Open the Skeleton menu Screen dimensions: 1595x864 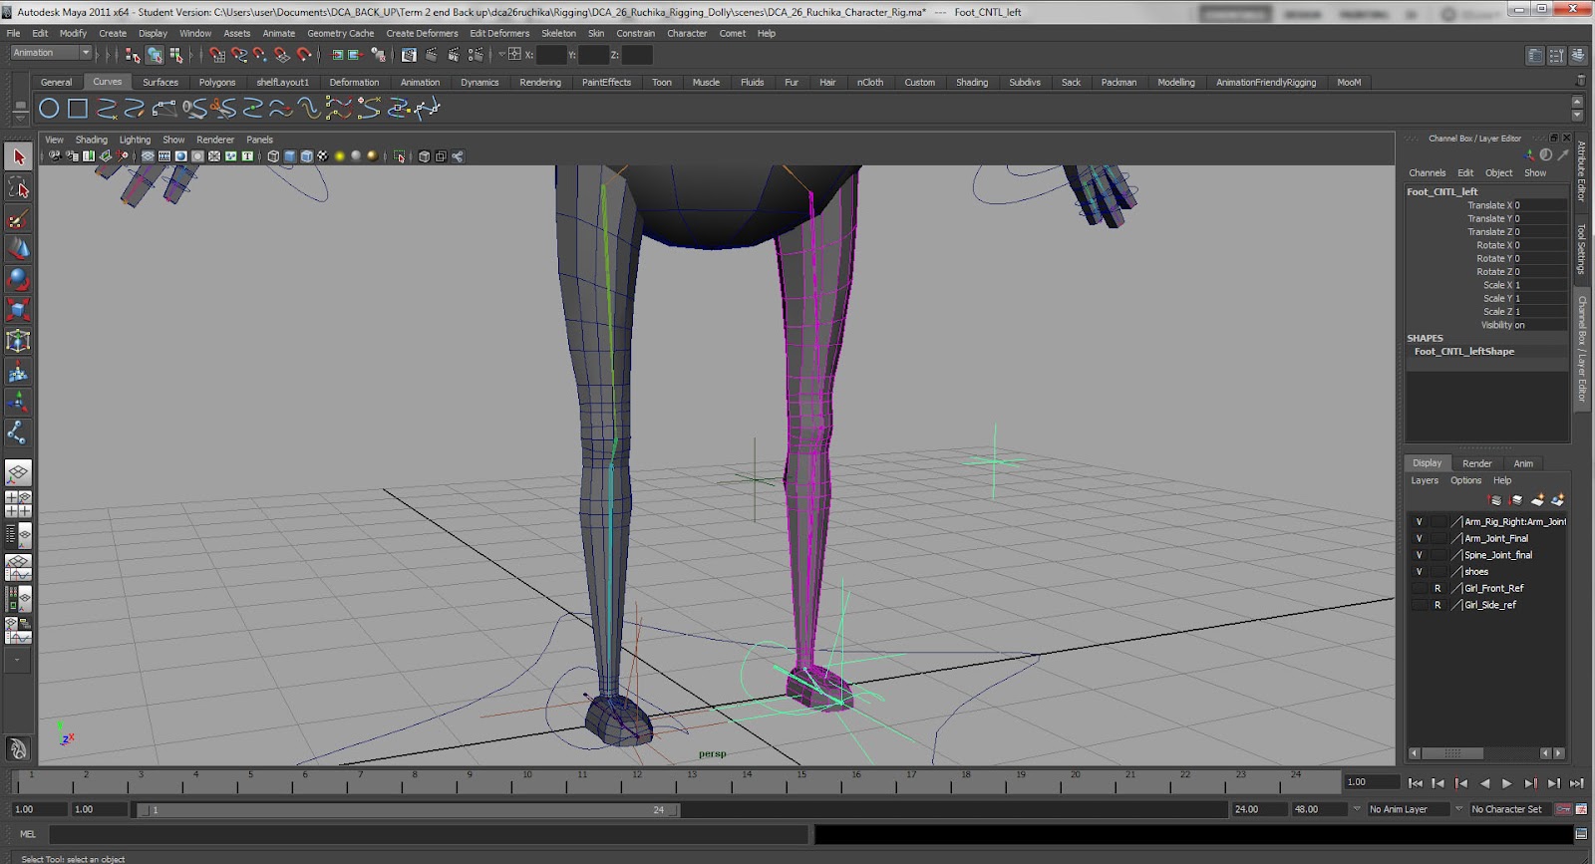(558, 33)
